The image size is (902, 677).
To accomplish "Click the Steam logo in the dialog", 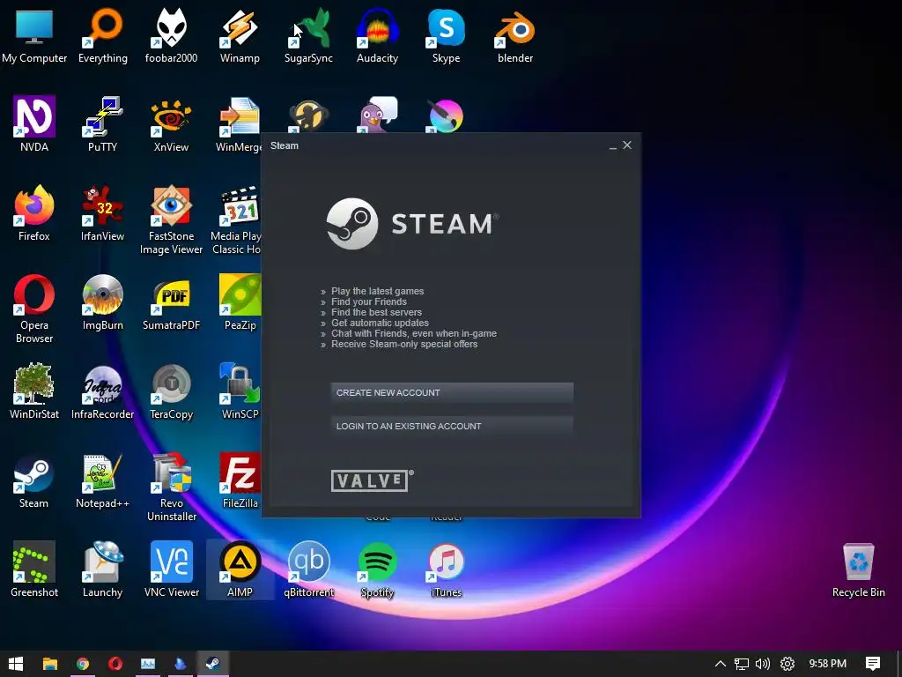I will 412,224.
